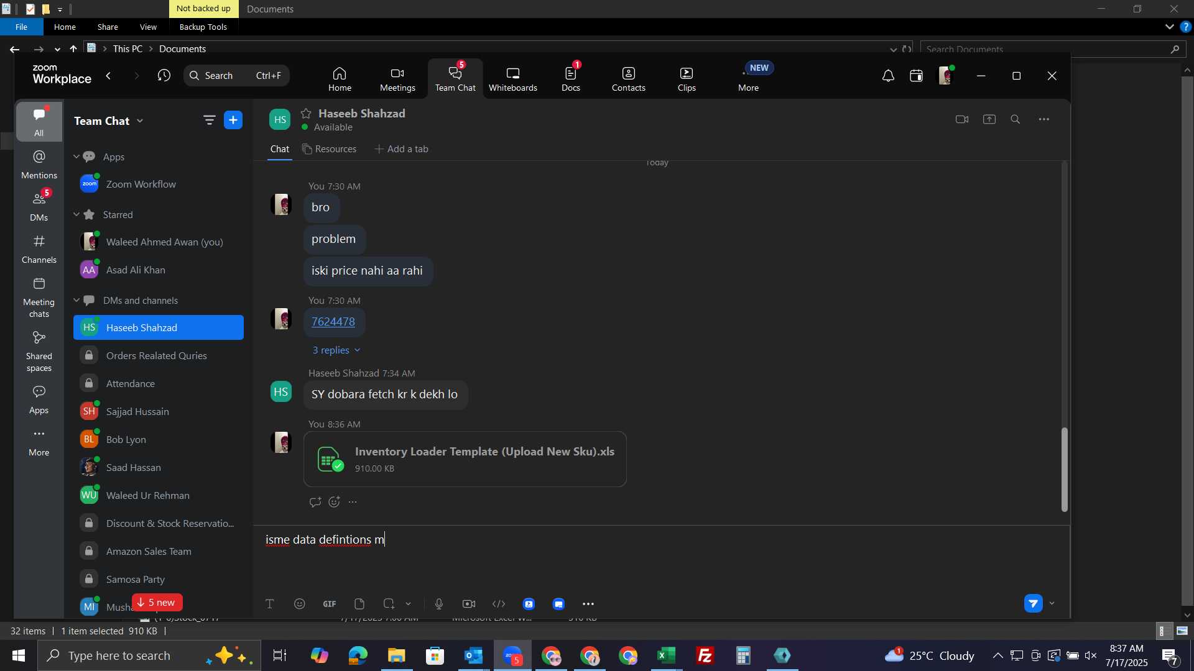Open Sajjad Hussain chat
1194x671 pixels.
(x=159, y=412)
